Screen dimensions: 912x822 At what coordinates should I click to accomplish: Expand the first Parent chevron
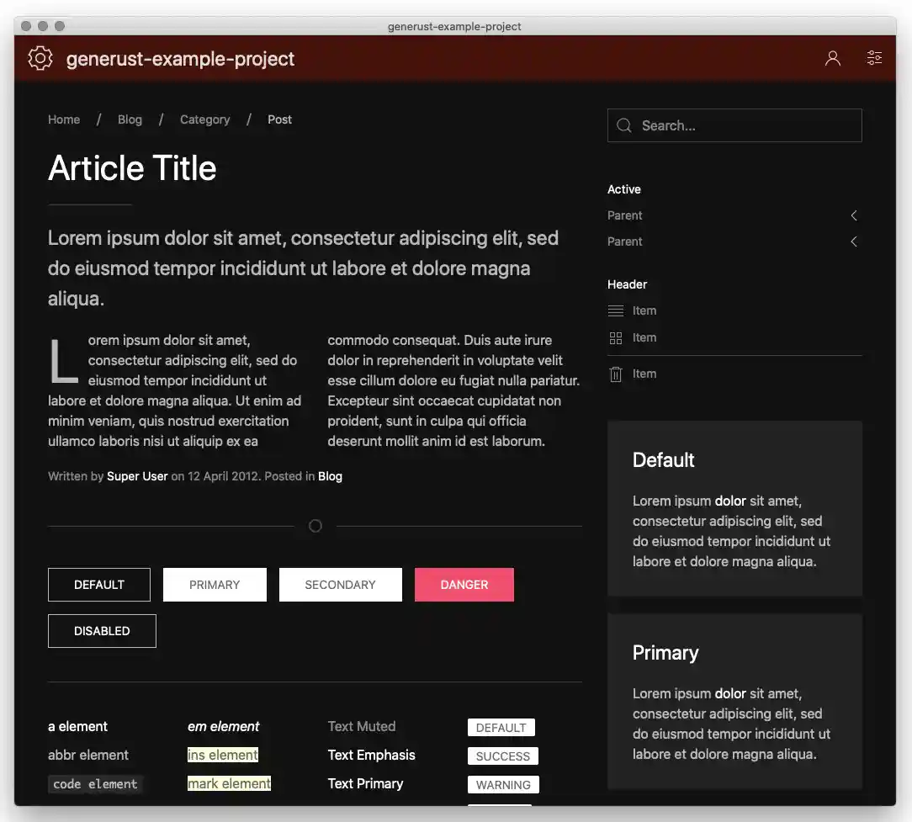point(854,215)
